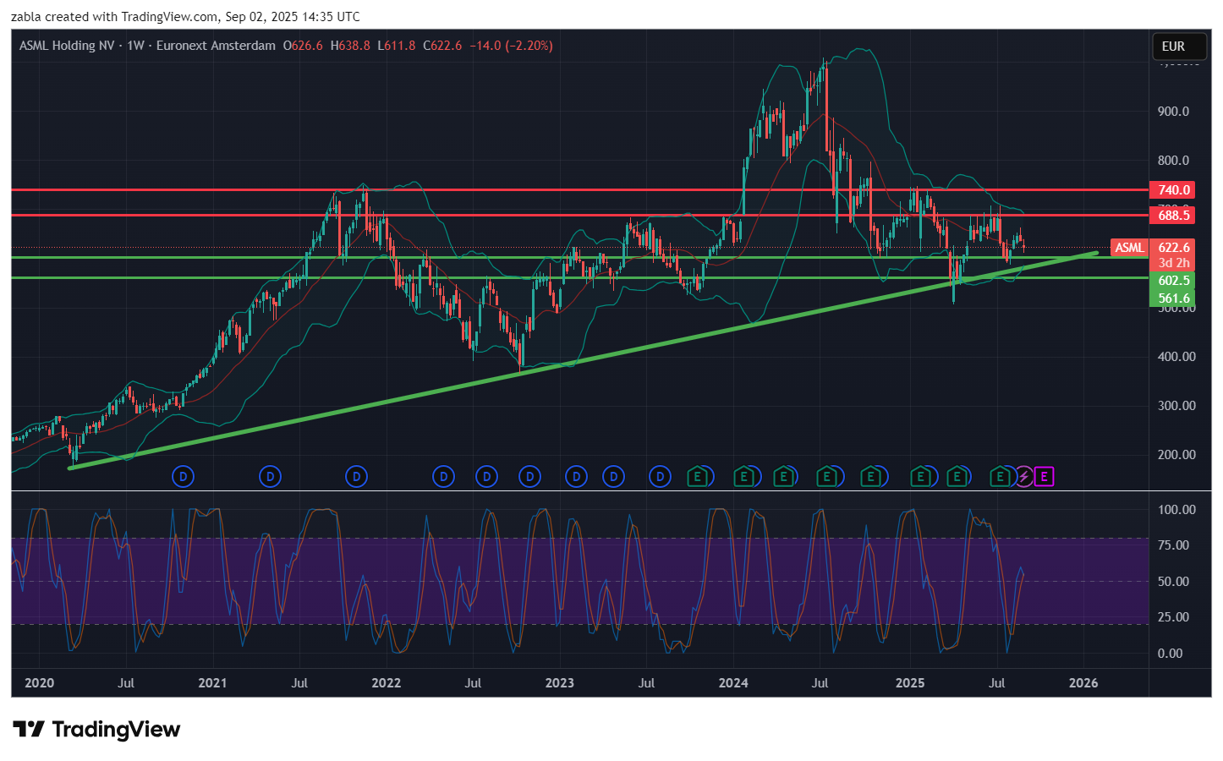Click the earnings E marker above Jul 2025
This screenshot has width=1223, height=761.
(x=1000, y=477)
